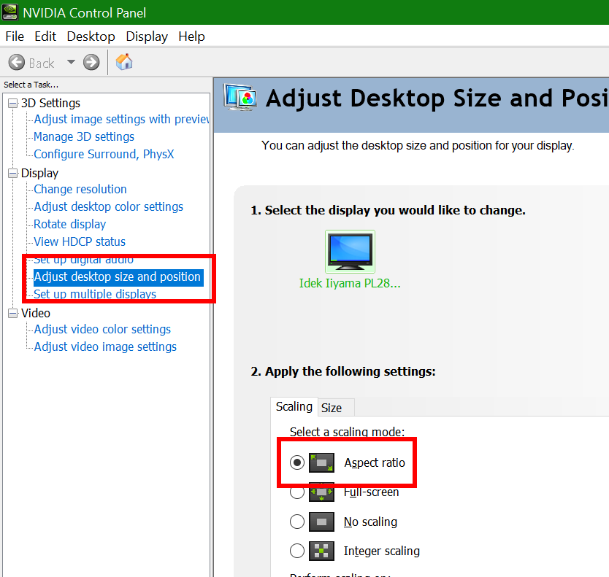This screenshot has height=577, width=609.
Task: Open Change resolution task
Action: coord(80,189)
